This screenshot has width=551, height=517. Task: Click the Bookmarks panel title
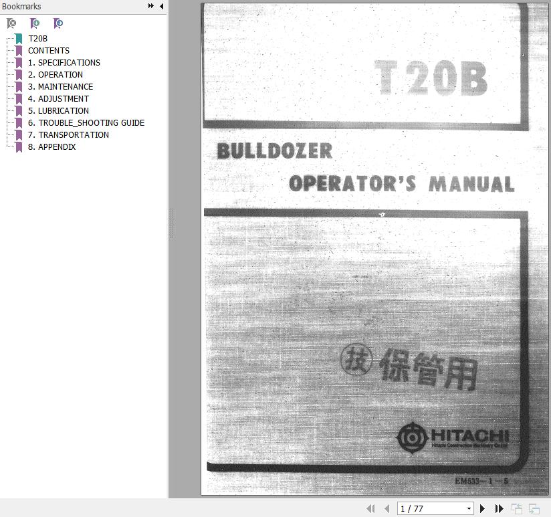(x=21, y=6)
